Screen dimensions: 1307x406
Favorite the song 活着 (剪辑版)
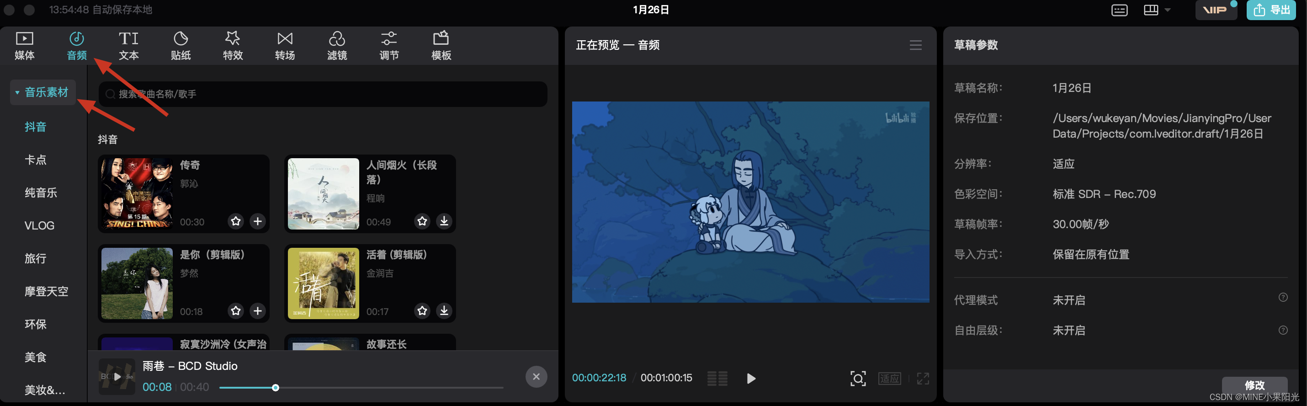[x=422, y=310]
